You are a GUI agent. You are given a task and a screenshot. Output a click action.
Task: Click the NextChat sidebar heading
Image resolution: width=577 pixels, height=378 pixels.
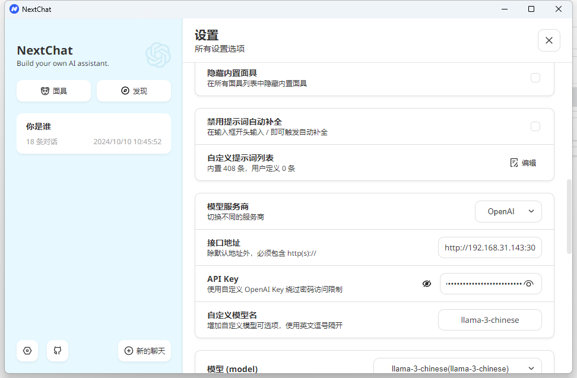click(x=45, y=50)
